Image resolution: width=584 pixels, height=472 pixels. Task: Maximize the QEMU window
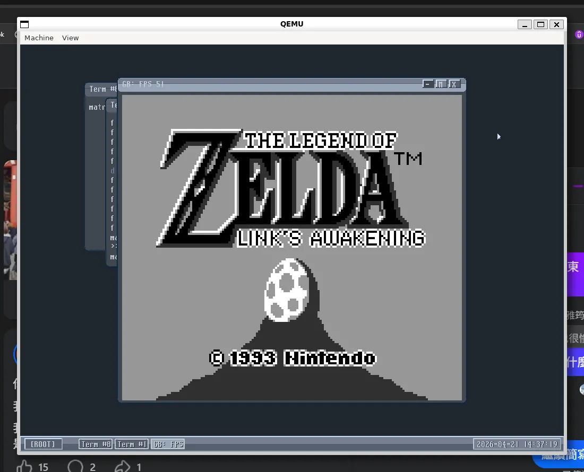540,24
